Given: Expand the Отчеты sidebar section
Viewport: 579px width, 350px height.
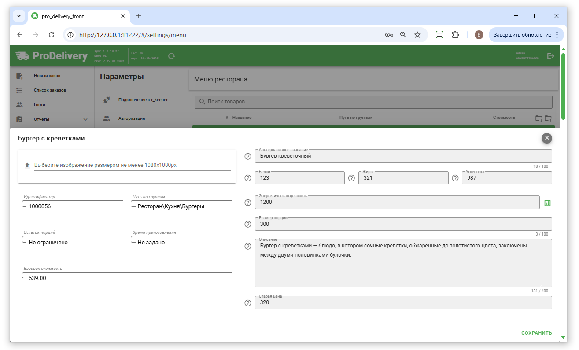Looking at the screenshot, I should pos(85,119).
